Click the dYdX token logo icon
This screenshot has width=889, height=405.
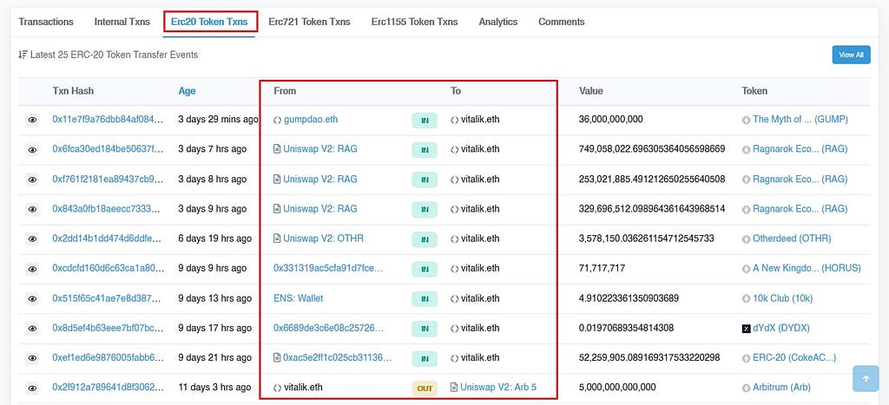(746, 329)
